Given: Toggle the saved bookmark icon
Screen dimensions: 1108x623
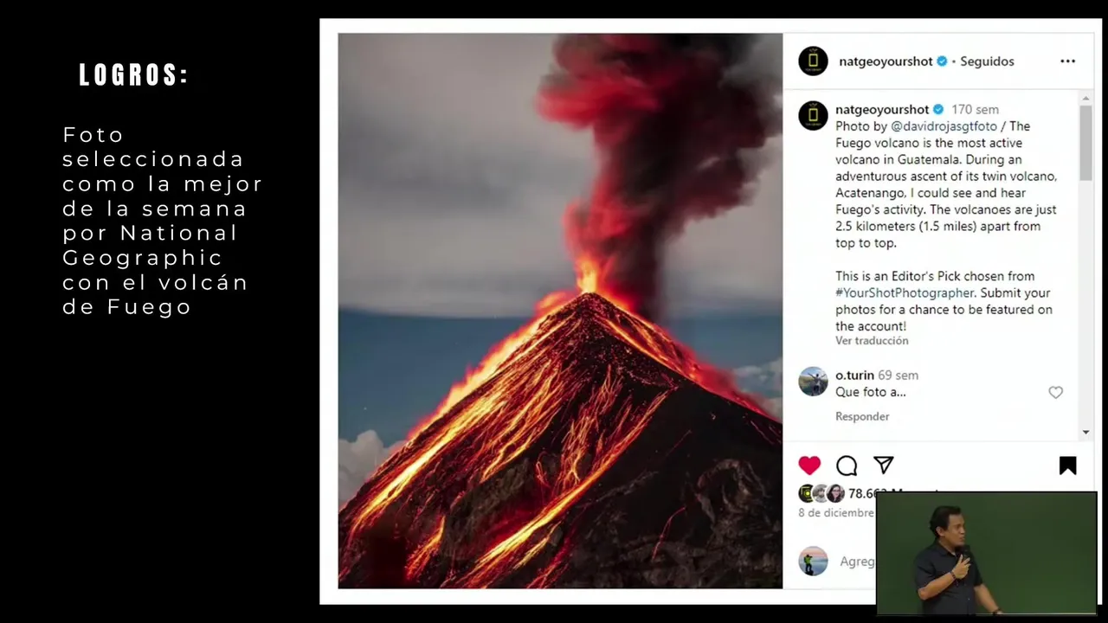Looking at the screenshot, I should (1068, 466).
